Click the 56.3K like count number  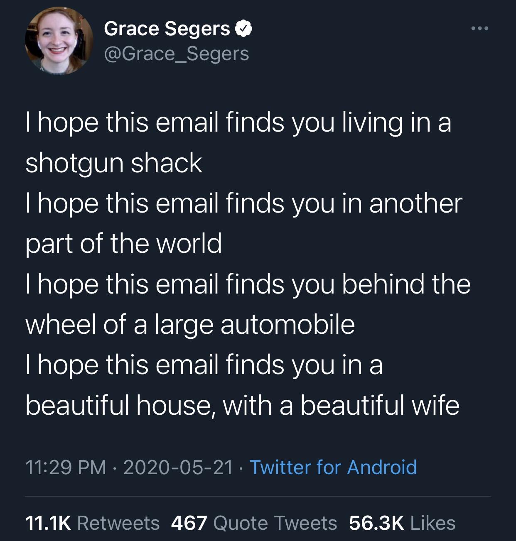coord(376,523)
